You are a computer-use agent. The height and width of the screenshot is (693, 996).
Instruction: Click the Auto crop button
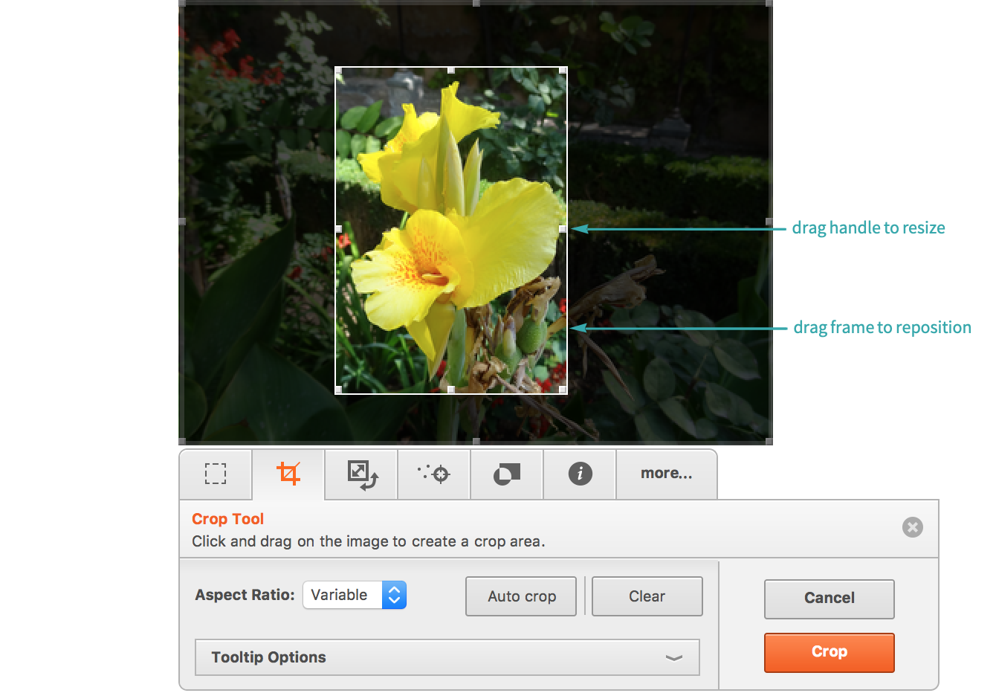[x=521, y=596]
